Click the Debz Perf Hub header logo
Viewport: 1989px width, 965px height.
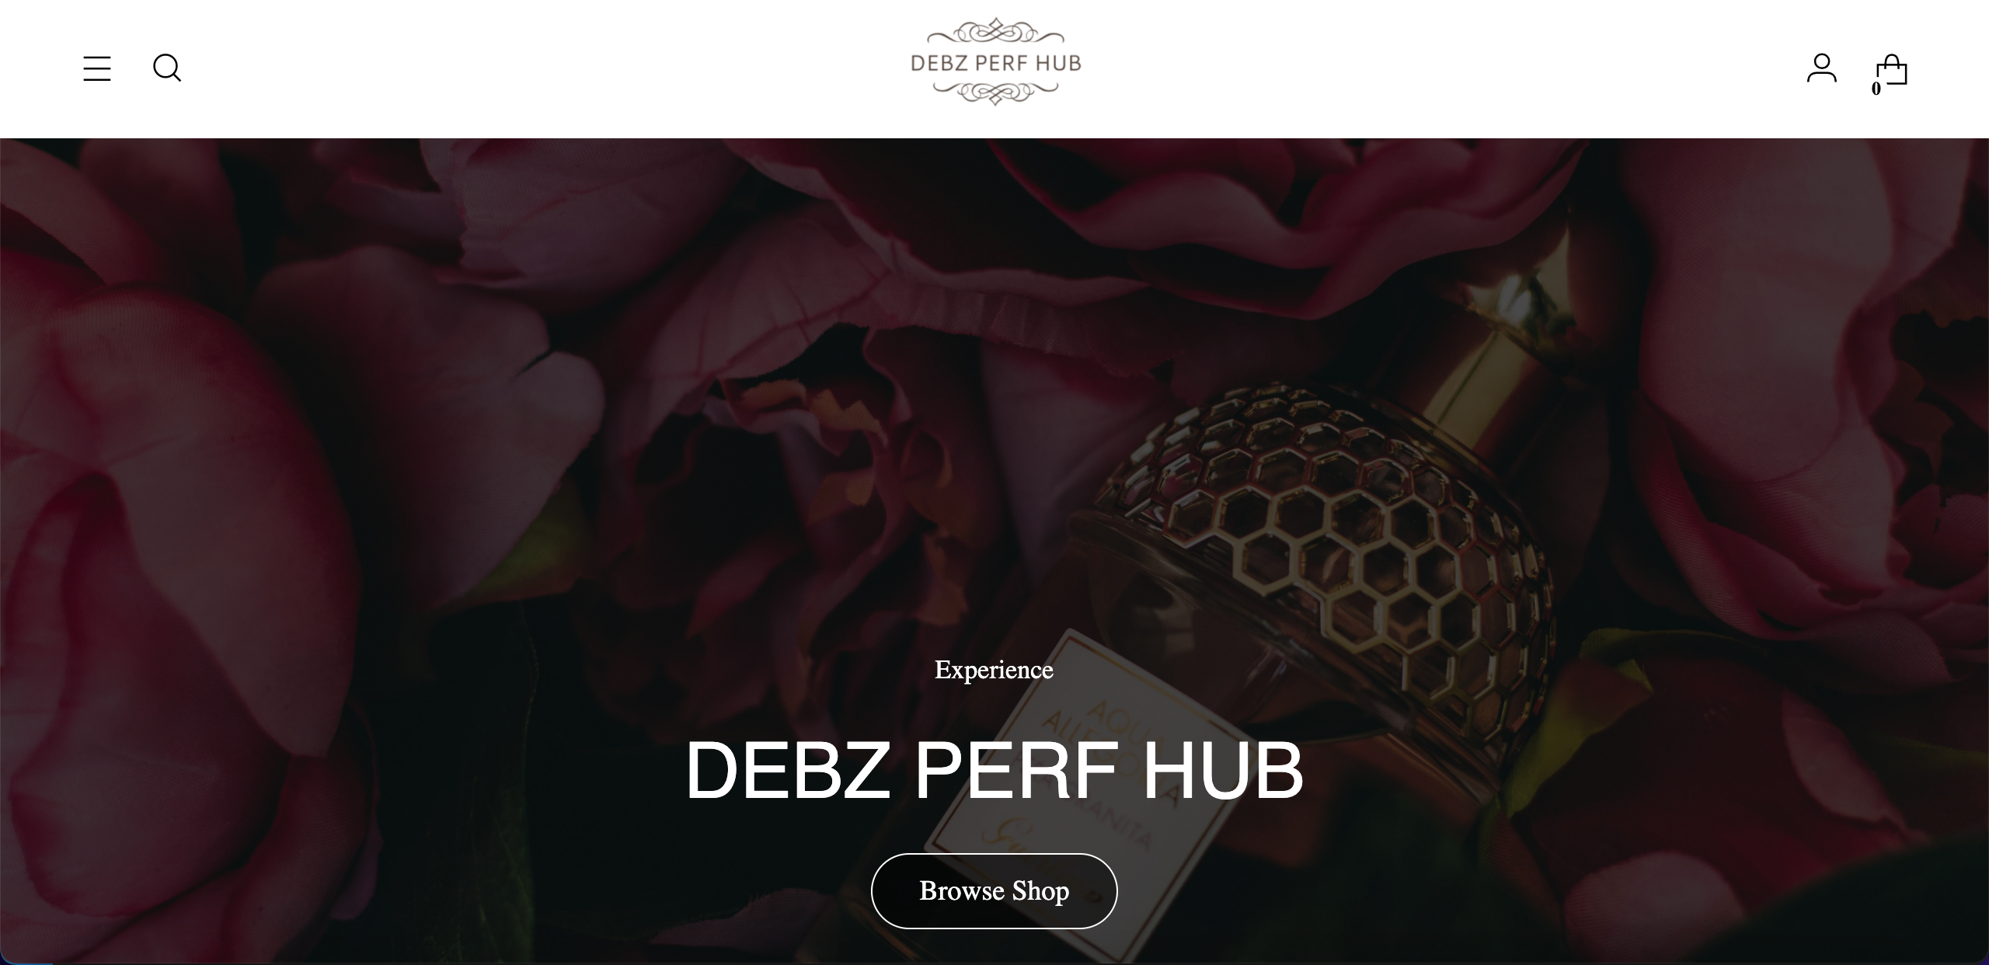click(995, 62)
